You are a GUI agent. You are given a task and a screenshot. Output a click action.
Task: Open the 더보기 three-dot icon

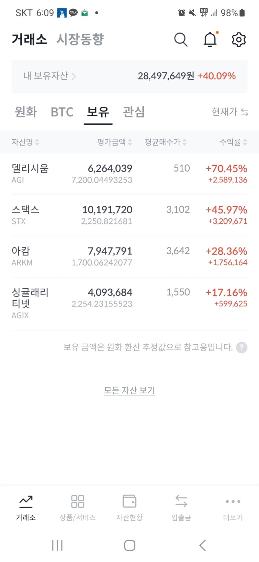(x=232, y=501)
